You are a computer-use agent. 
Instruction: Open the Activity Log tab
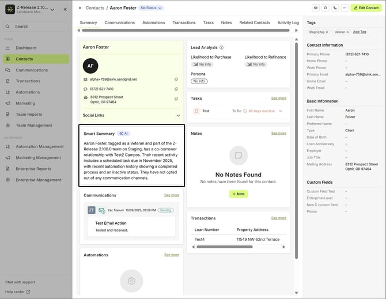pyautogui.click(x=288, y=22)
